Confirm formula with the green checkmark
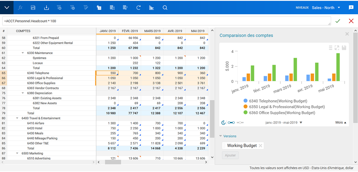The image size is (358, 172). 337,21
